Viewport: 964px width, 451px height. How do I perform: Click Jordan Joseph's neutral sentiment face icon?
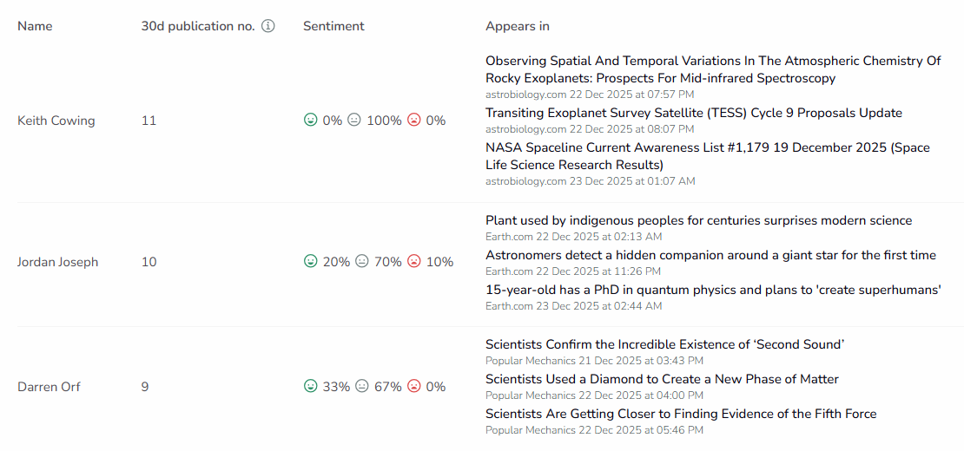click(362, 261)
